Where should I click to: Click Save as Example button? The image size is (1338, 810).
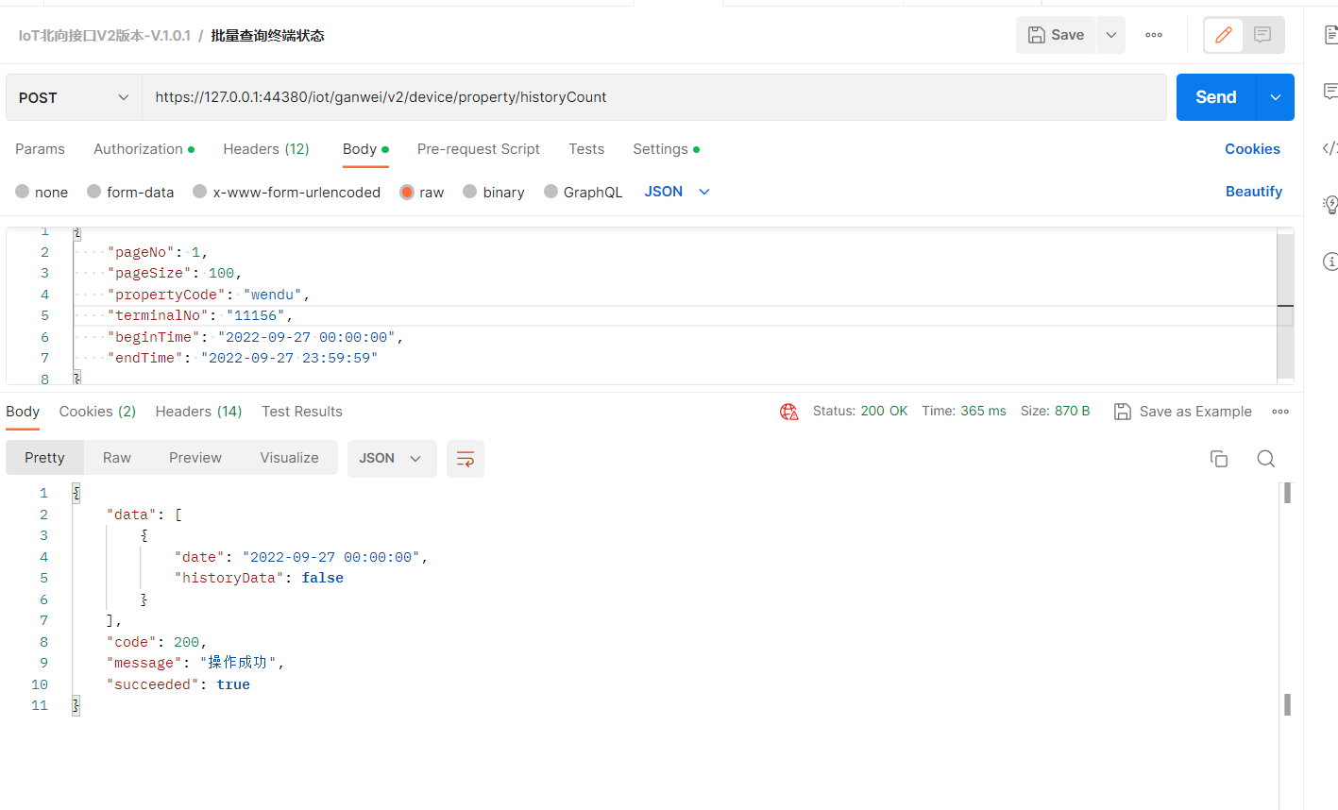pyautogui.click(x=1183, y=412)
